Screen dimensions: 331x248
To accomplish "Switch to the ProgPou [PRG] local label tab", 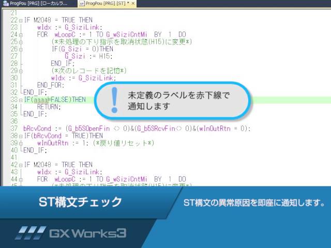I will click(38, 4).
